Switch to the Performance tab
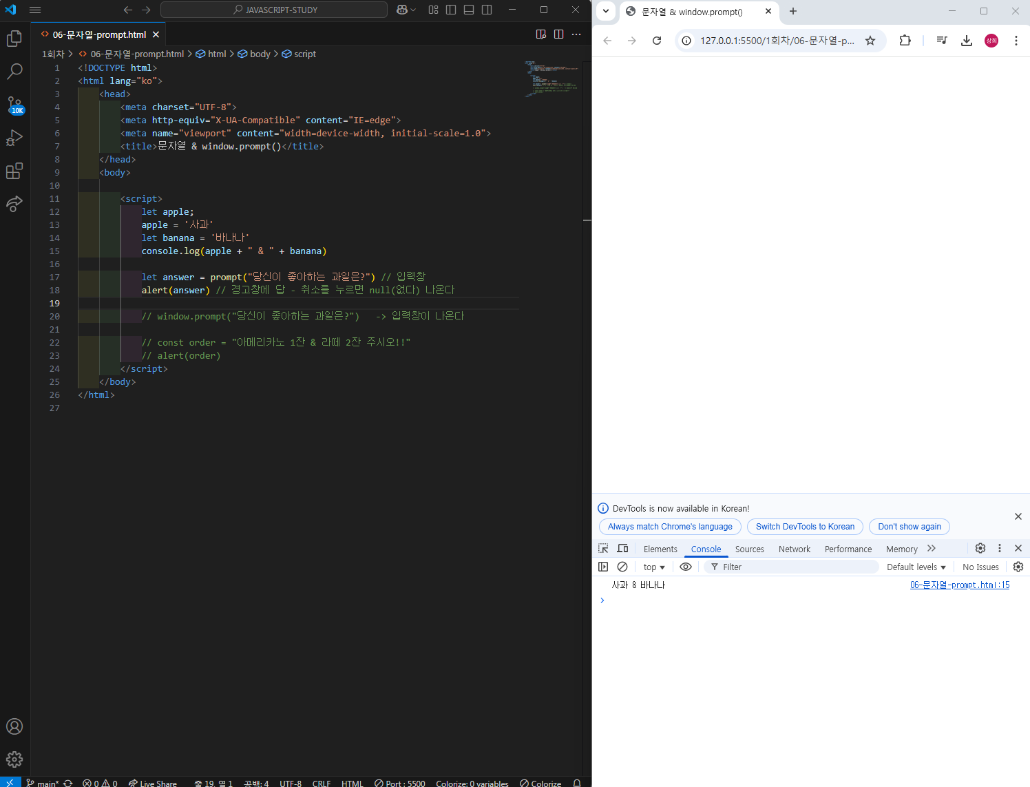 848,549
